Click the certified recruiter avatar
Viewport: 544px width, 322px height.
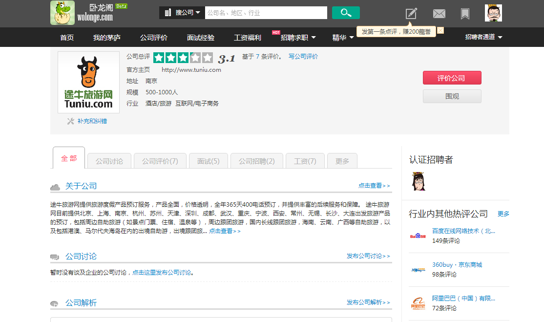(x=418, y=181)
